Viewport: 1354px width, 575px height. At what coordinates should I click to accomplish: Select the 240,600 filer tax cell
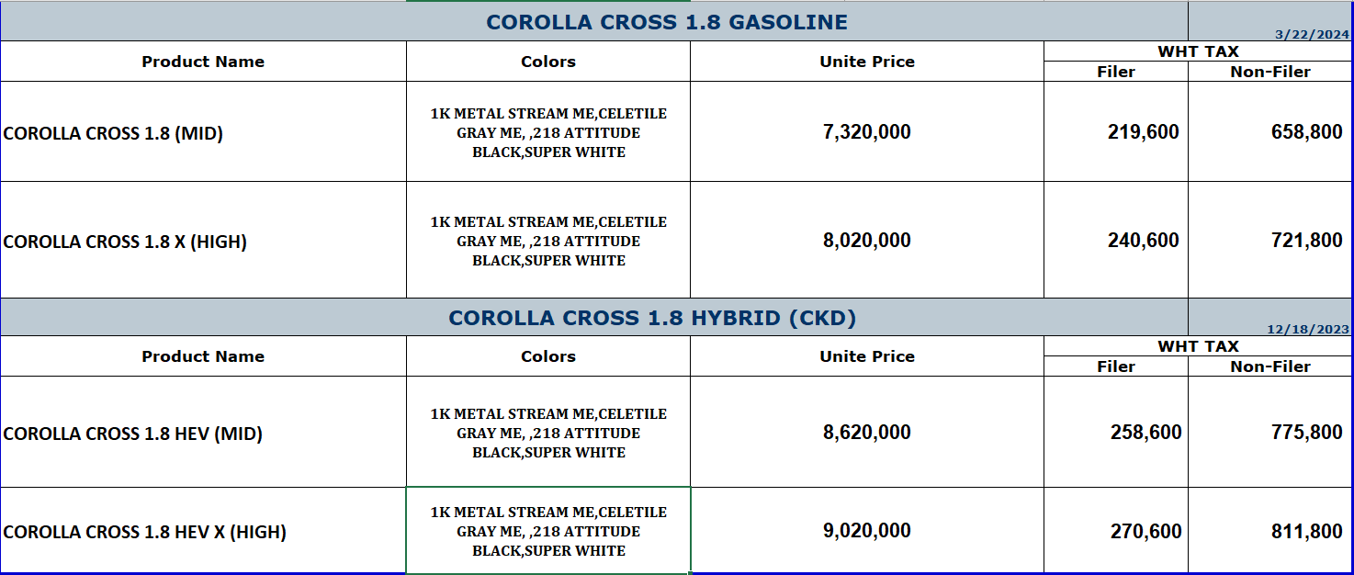[x=1143, y=241]
